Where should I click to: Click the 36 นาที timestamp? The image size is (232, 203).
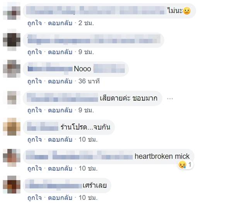tap(89, 81)
